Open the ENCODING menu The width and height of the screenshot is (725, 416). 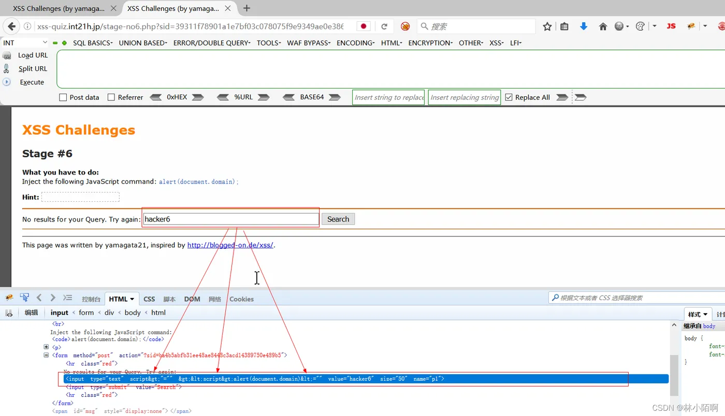[x=356, y=43]
